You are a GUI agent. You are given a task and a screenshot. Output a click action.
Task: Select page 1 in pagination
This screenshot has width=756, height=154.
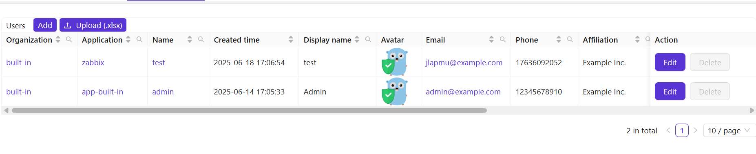[x=682, y=130]
